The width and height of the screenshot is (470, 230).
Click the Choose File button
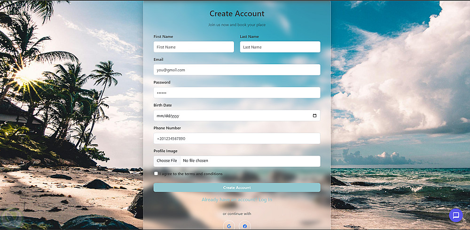(167, 161)
